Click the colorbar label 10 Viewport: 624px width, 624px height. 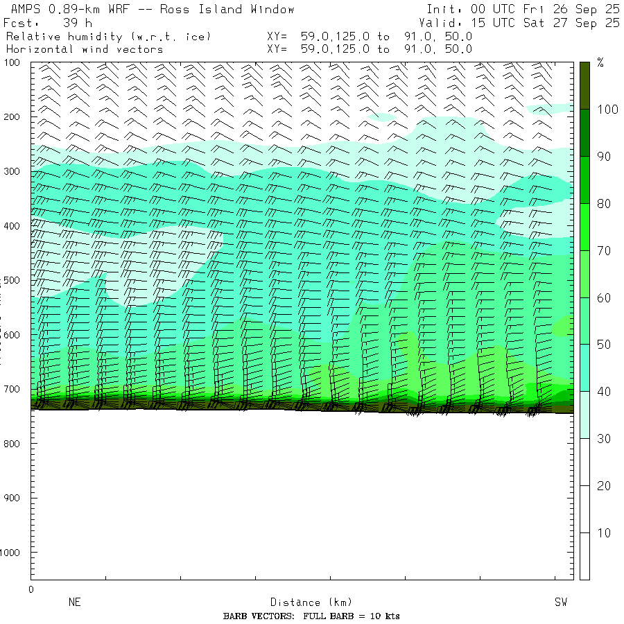(604, 533)
